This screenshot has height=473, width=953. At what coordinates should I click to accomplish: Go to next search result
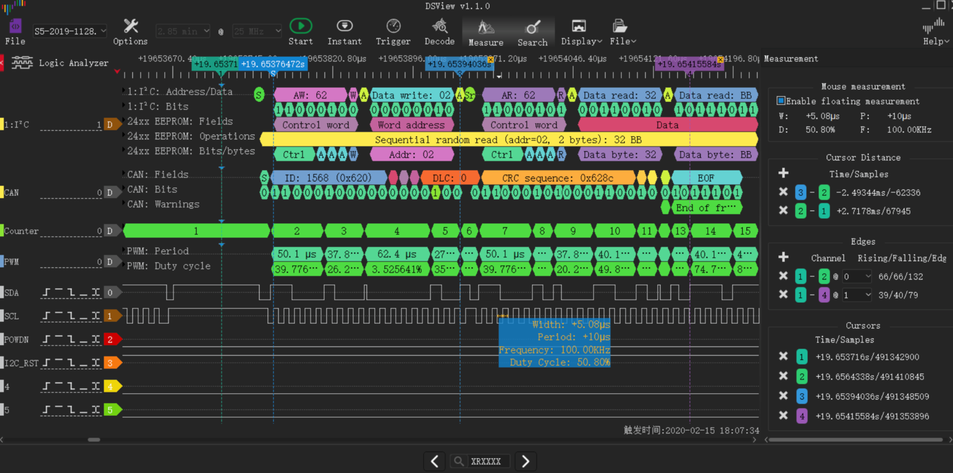[x=525, y=461]
